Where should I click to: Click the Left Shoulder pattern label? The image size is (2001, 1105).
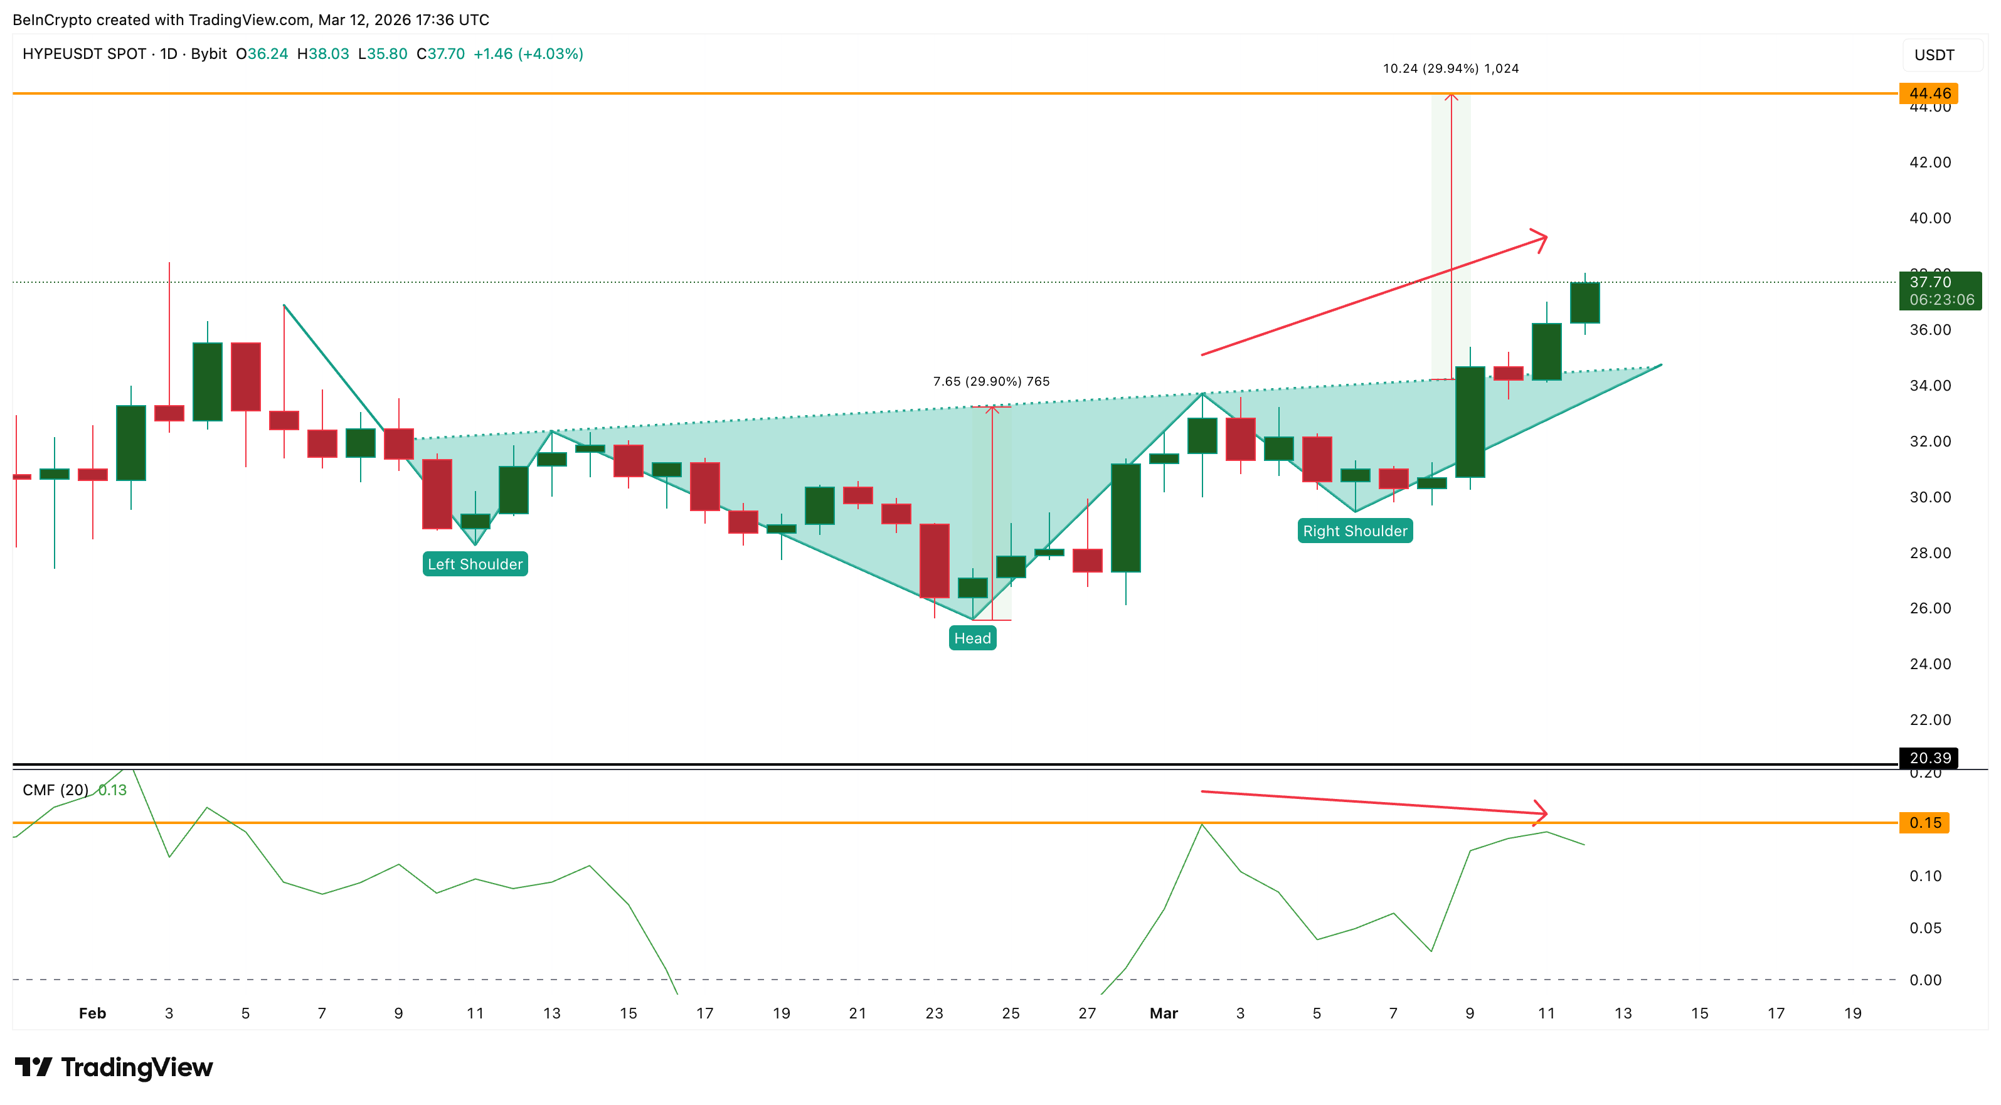[x=475, y=564]
